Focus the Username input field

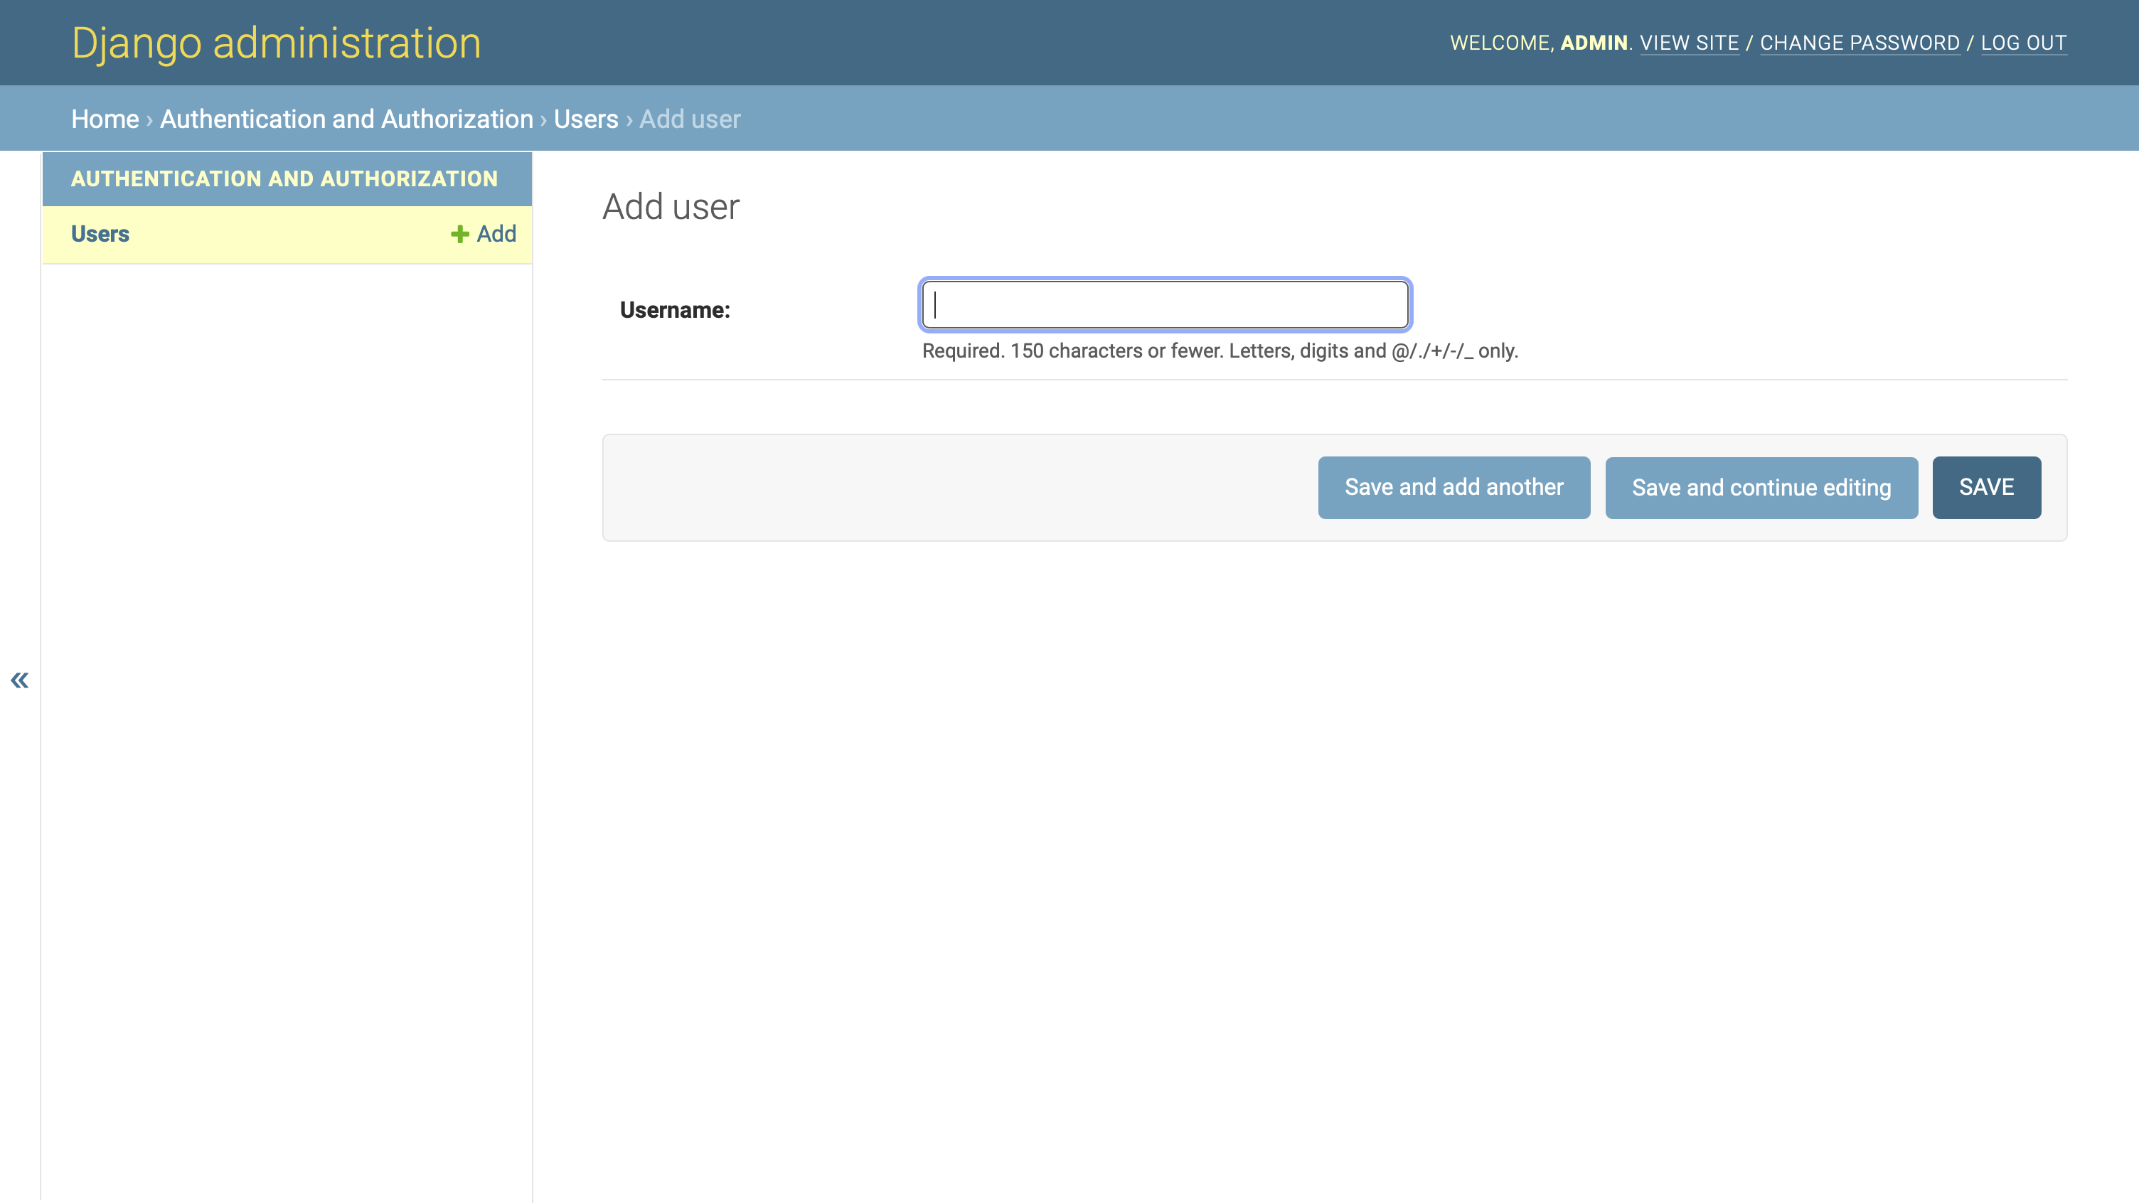point(1164,306)
